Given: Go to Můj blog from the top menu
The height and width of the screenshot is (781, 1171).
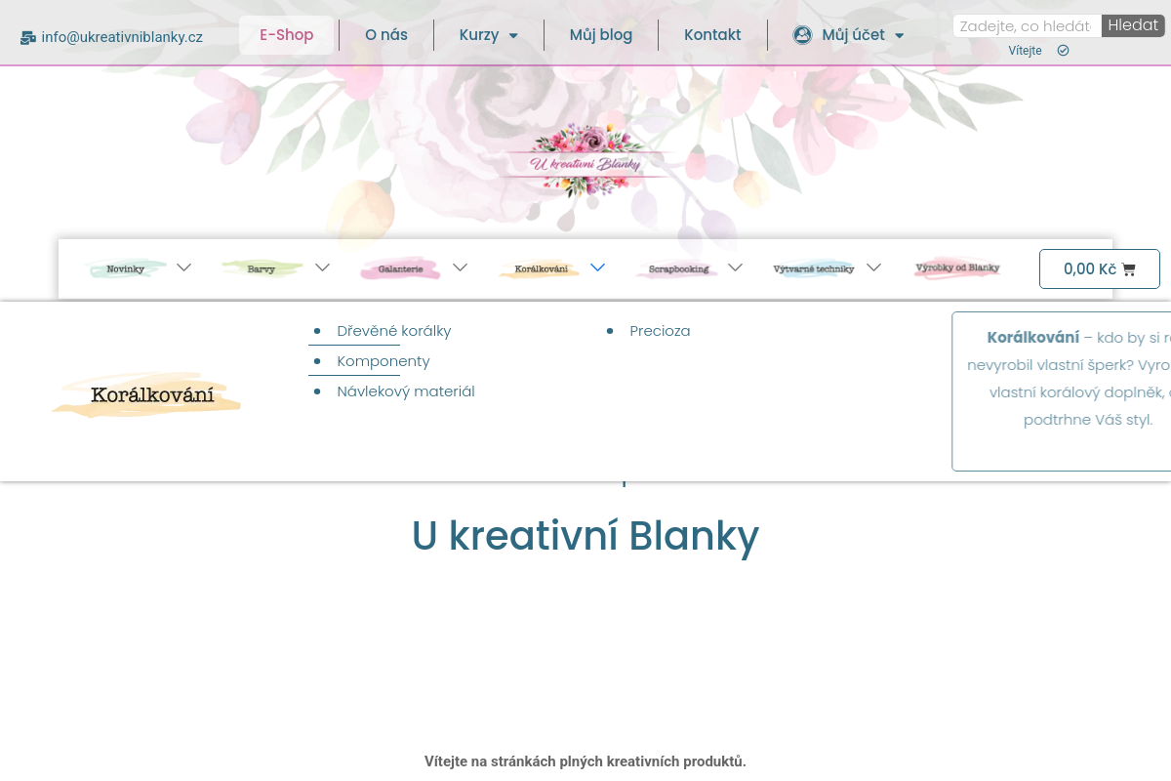Looking at the screenshot, I should [x=600, y=34].
